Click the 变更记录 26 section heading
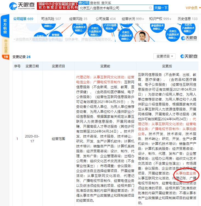The image size is (201, 206). tap(21, 57)
